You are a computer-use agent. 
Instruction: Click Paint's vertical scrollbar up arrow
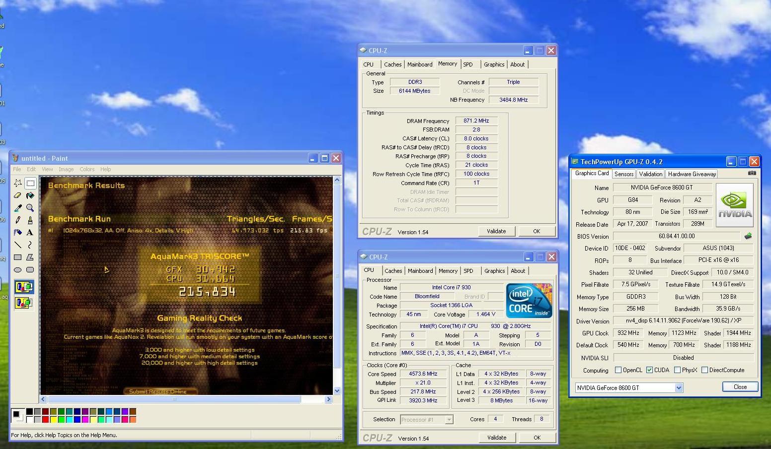(x=337, y=180)
